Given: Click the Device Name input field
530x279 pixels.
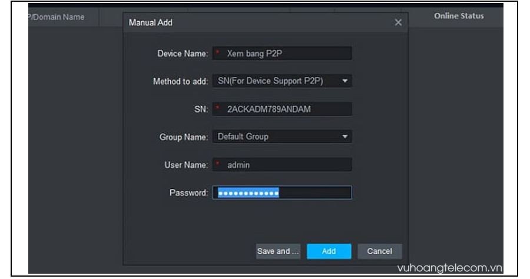Looking at the screenshot, I should click(283, 54).
